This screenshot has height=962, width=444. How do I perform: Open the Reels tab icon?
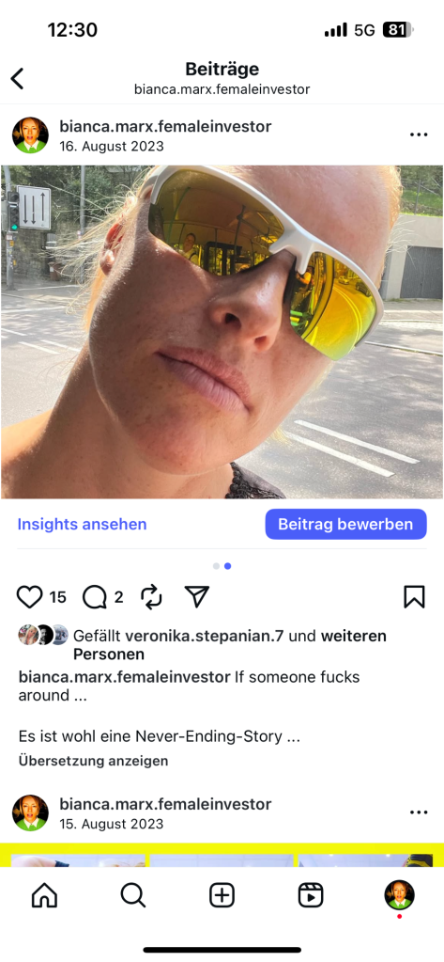click(x=311, y=896)
